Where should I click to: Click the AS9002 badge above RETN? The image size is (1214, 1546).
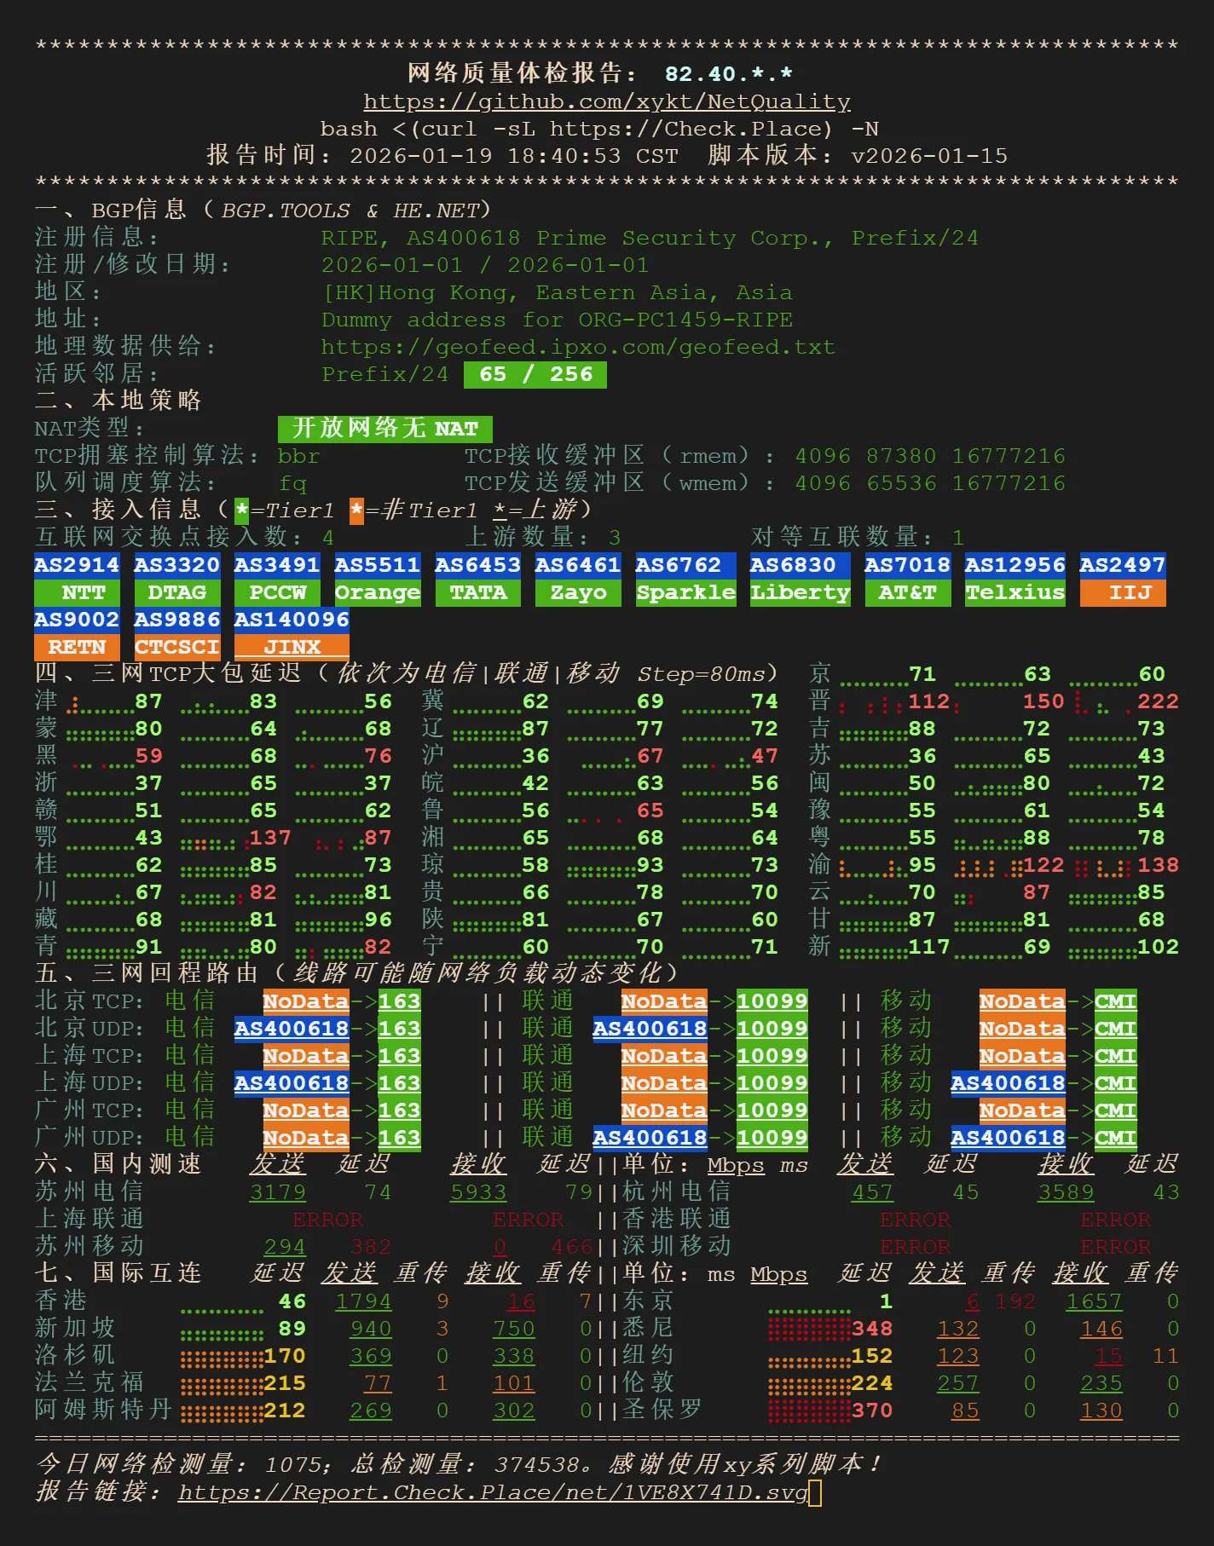77,620
